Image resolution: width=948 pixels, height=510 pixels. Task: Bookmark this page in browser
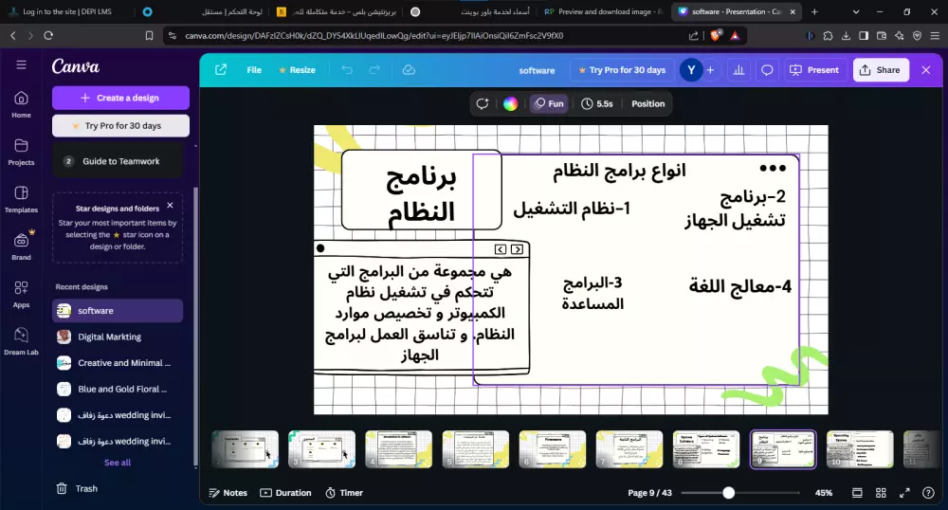point(149,36)
